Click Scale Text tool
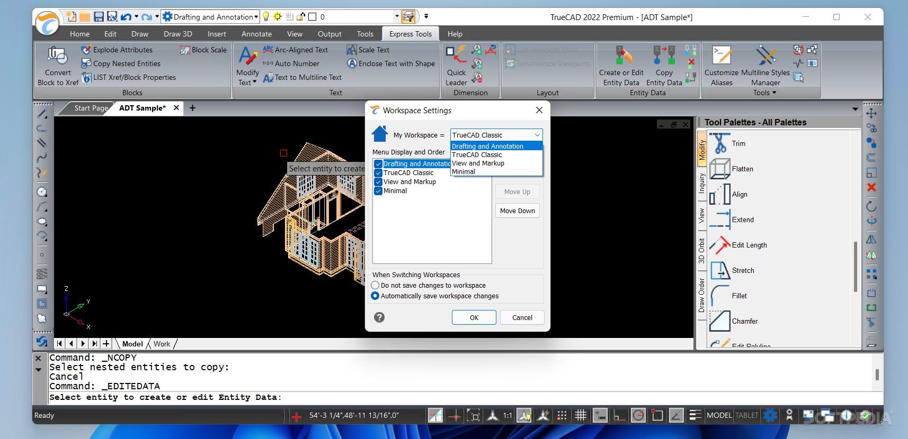 click(368, 50)
